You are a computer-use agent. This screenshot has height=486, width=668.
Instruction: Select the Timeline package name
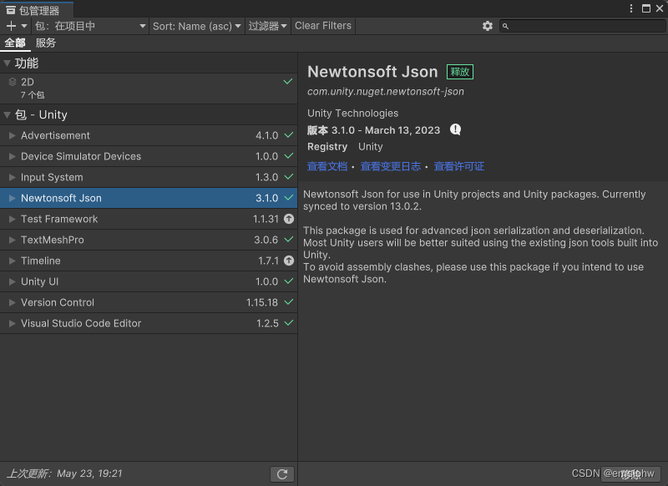(40, 261)
